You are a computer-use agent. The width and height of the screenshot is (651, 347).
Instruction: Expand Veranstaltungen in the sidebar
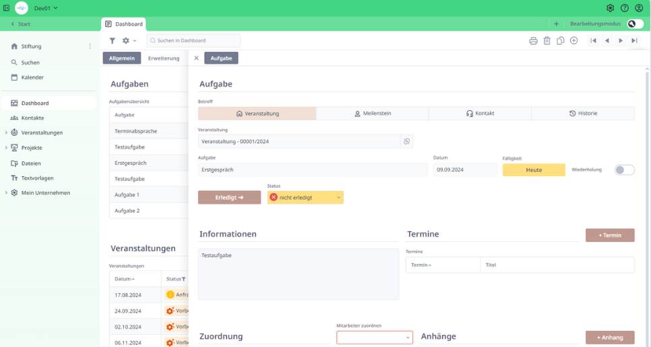[6, 132]
